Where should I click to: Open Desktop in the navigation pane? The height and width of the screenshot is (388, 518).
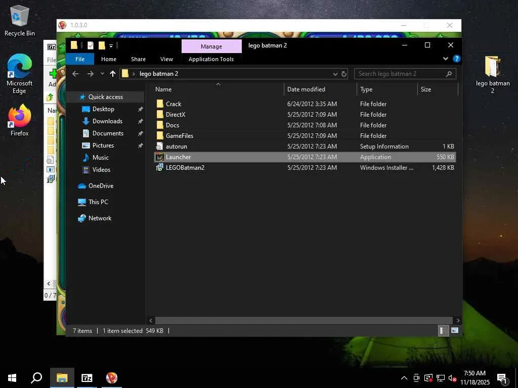[x=103, y=109]
